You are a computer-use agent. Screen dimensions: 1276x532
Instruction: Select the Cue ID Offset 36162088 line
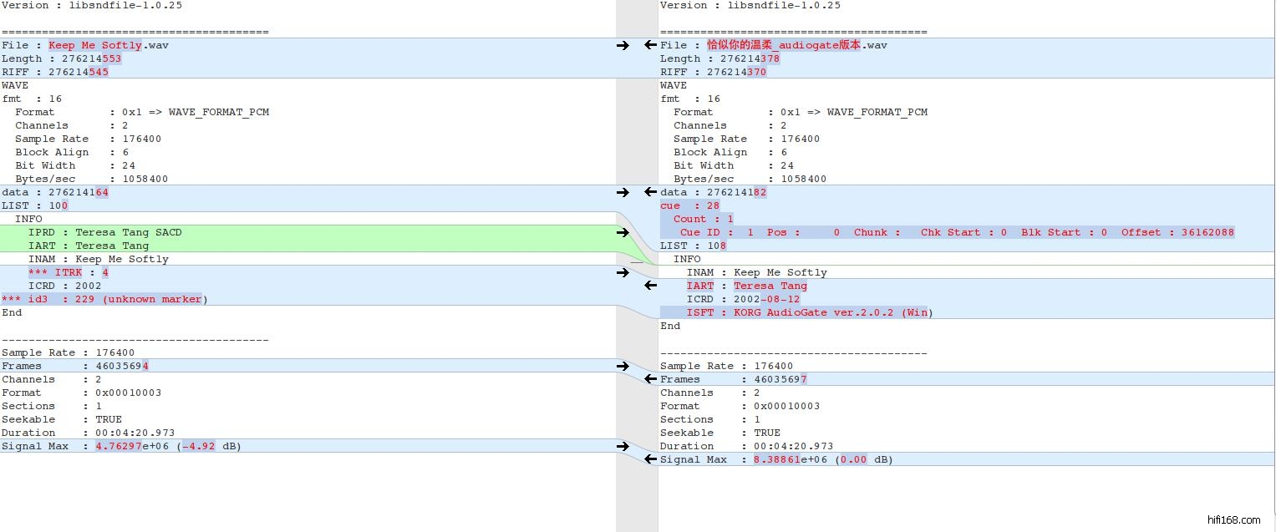pos(956,232)
